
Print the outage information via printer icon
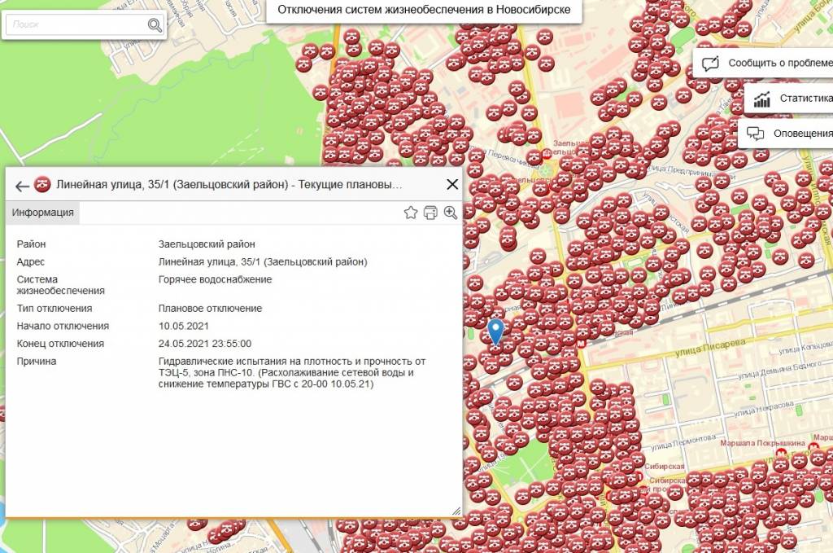431,213
